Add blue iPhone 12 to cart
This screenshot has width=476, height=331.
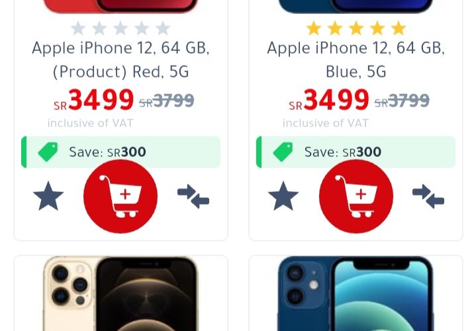(356, 197)
